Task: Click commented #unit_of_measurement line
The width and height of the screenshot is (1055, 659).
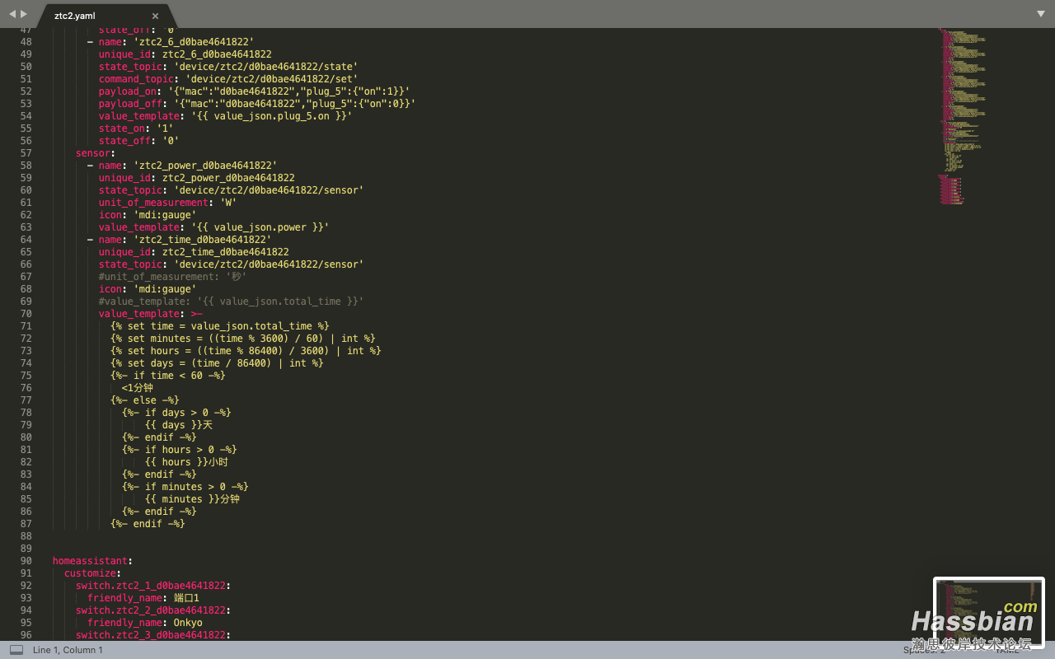Action: tap(173, 277)
